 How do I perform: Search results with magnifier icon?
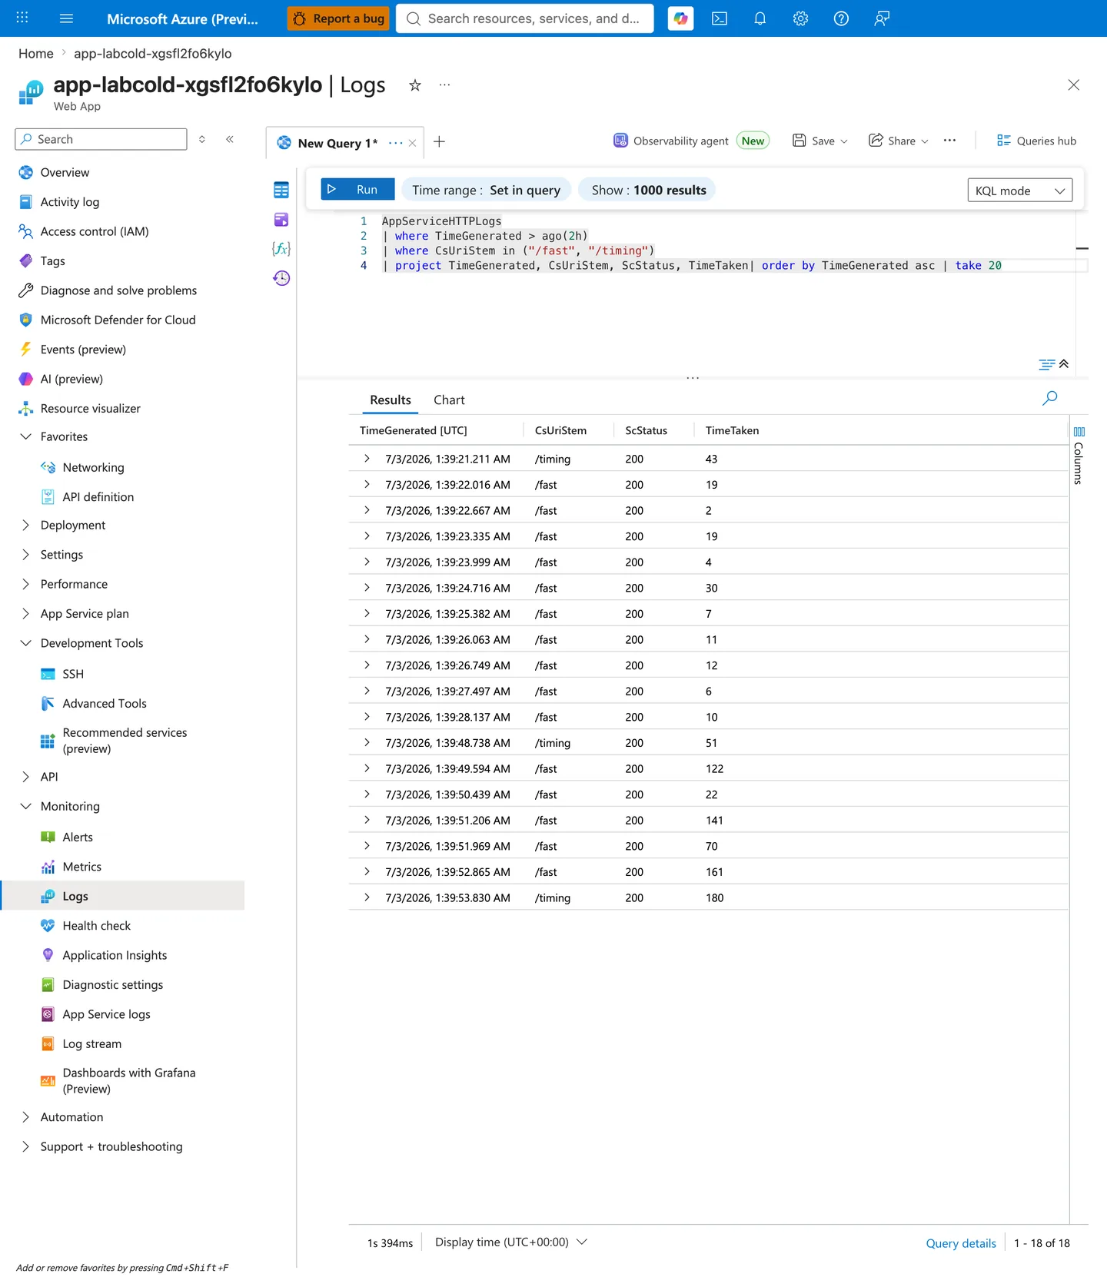pos(1049,398)
